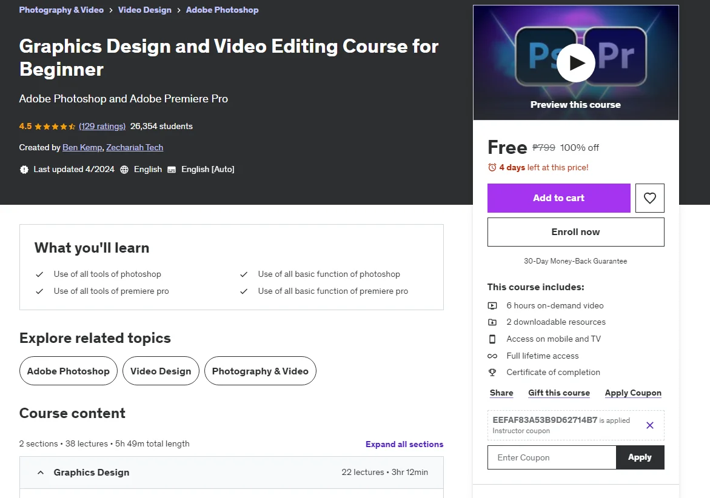The image size is (710, 498).
Task: Click the 'Certificate of completion' text
Action: pyautogui.click(x=554, y=372)
